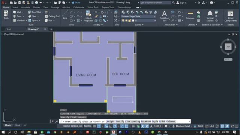
Task: Select the Line draw tool
Action: (x=65, y=15)
